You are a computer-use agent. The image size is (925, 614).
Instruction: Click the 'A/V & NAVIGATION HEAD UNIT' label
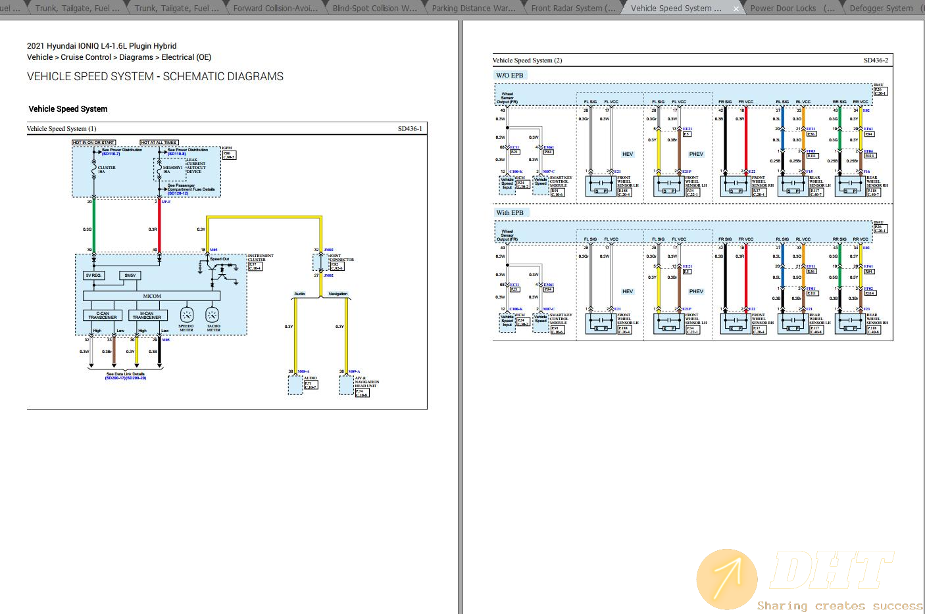(367, 382)
